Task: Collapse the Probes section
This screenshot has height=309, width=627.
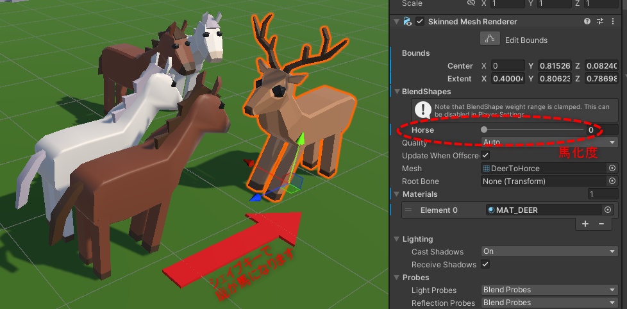Action: [397, 278]
